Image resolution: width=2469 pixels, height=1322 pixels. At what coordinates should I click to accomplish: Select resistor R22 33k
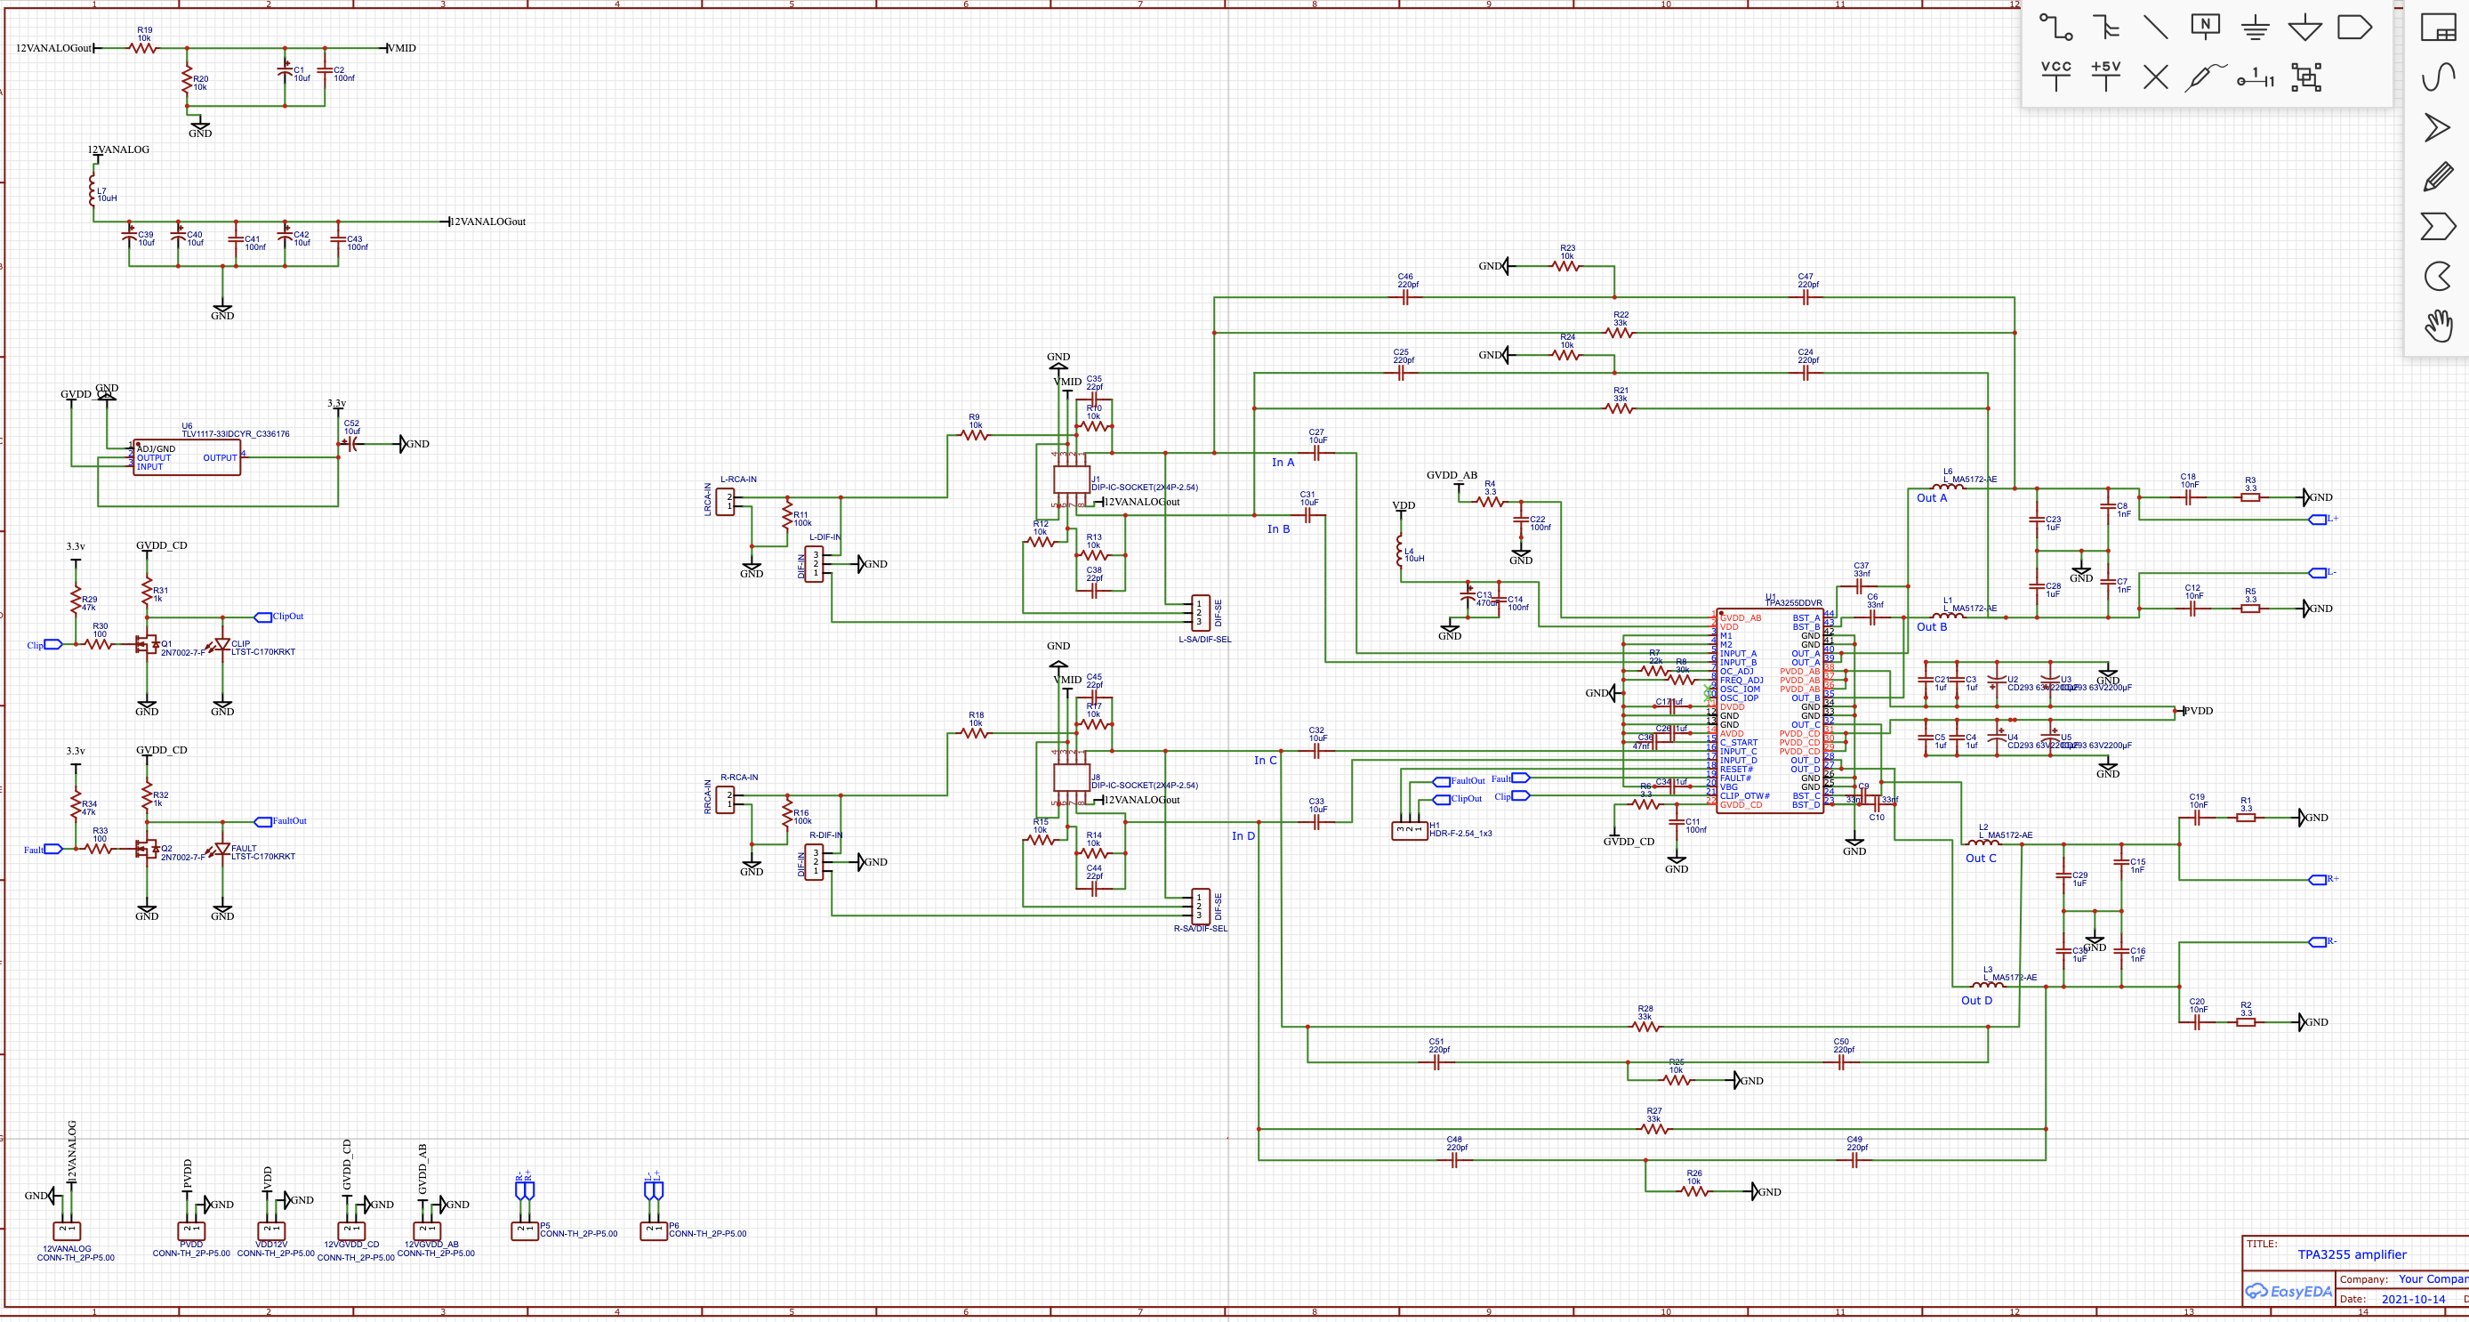[1619, 332]
